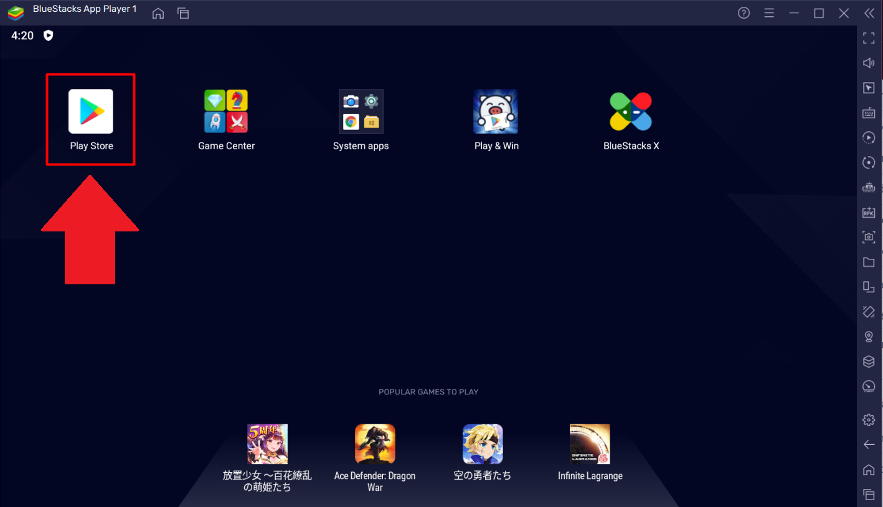
Task: Click the memory trim icon in sidebar
Action: click(869, 187)
